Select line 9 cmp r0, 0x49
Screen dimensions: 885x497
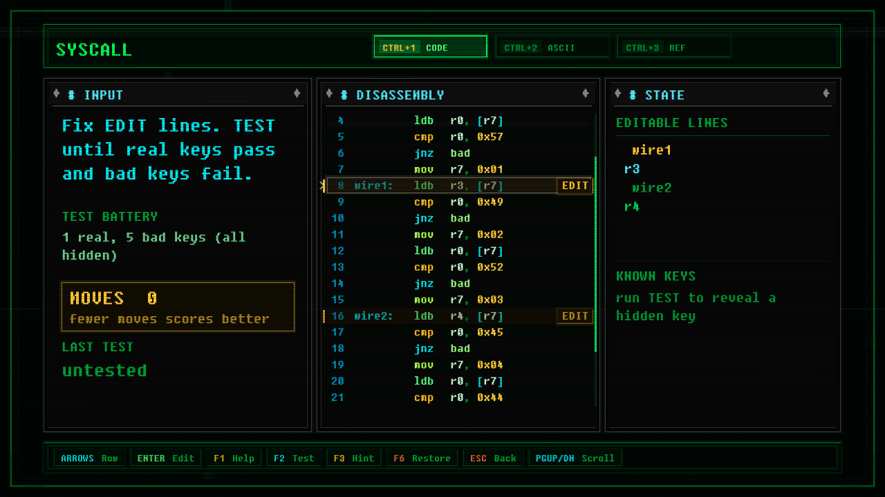(x=459, y=202)
